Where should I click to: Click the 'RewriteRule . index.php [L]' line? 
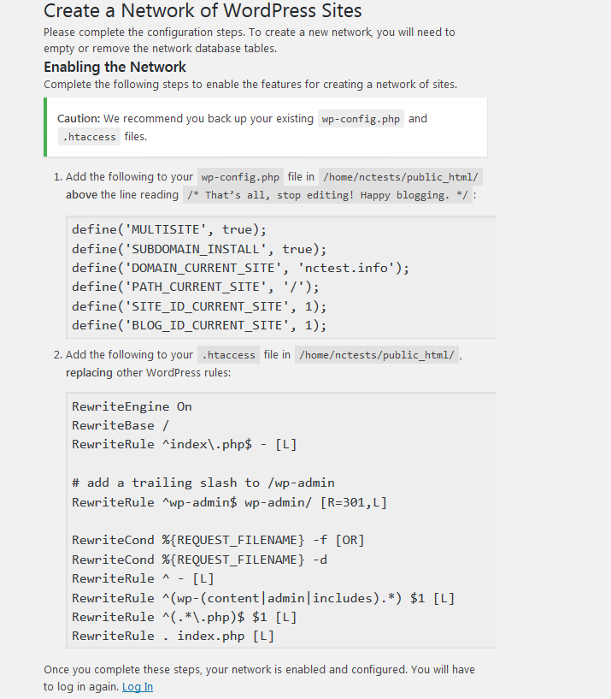point(173,637)
